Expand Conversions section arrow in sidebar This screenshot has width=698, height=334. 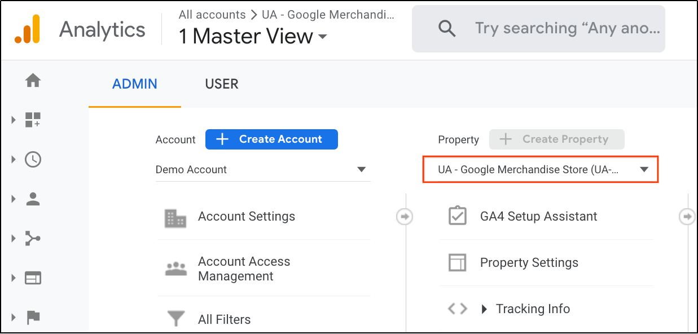coord(14,317)
